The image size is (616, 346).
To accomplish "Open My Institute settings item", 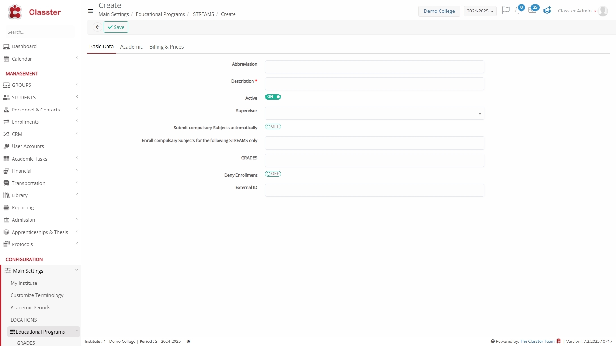I will pos(24,283).
